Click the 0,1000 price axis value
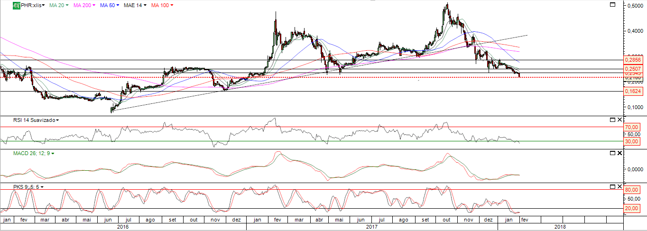The height and width of the screenshot is (231, 647). [x=636, y=107]
